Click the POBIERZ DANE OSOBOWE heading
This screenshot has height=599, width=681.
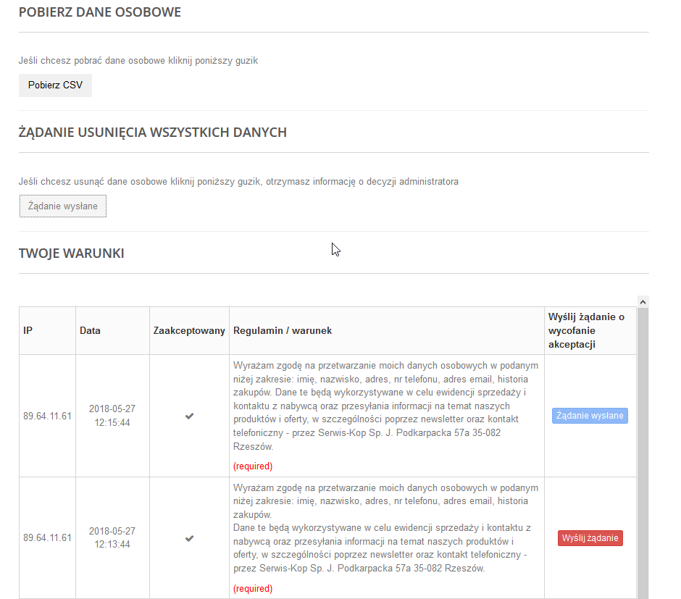tap(100, 12)
